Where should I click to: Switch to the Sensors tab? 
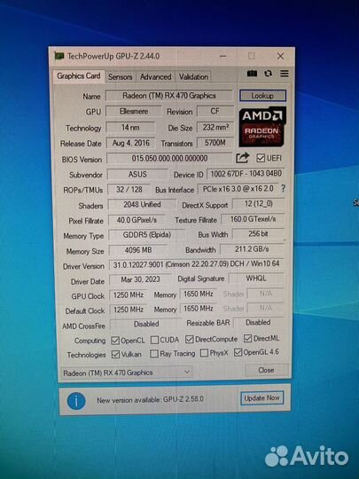(x=121, y=76)
